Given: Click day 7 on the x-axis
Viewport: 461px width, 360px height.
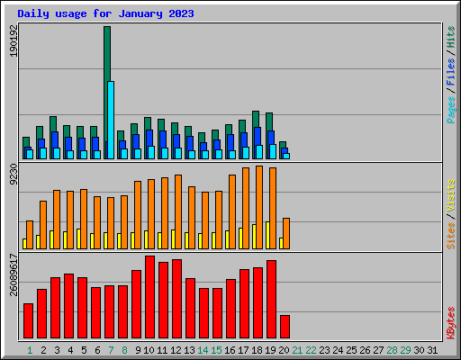Looking at the screenshot, I should 111,350.
